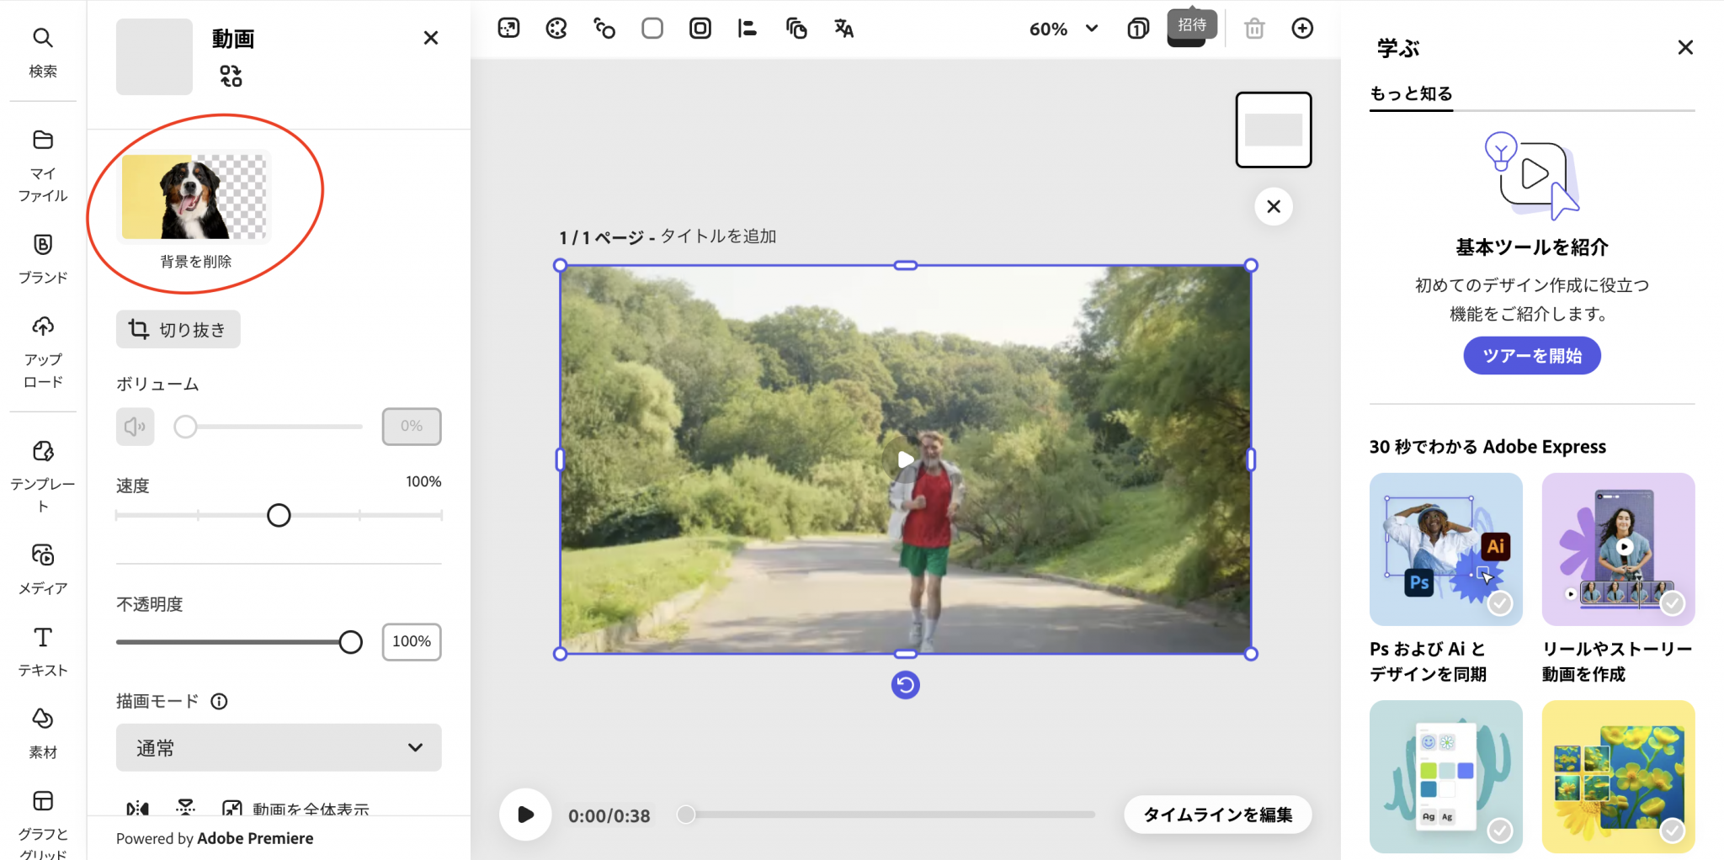Select the page thumbnail above canvas
The image size is (1724, 860).
point(1274,130)
